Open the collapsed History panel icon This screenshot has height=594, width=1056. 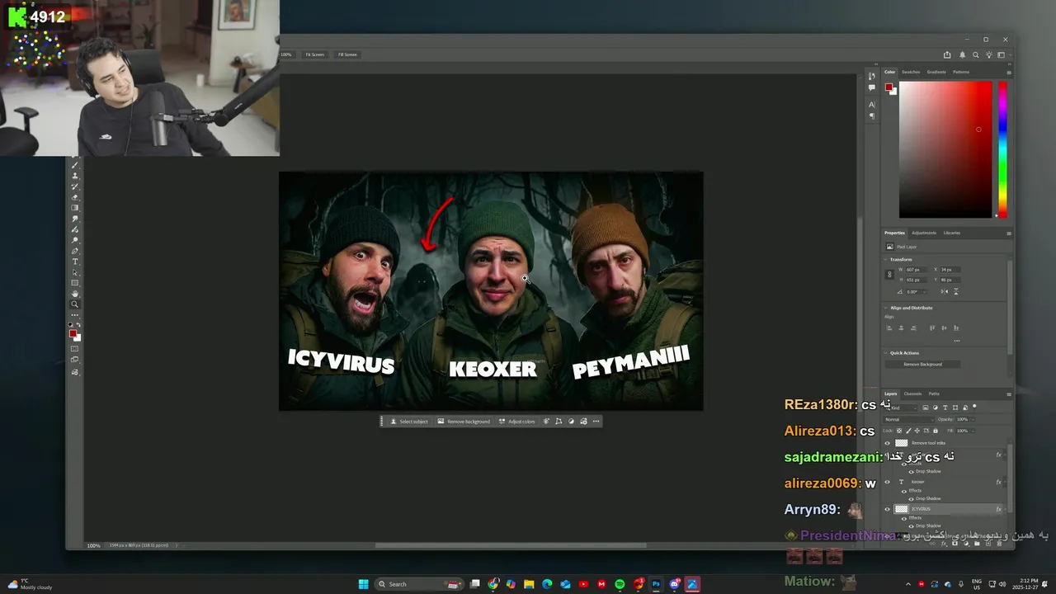click(x=871, y=76)
